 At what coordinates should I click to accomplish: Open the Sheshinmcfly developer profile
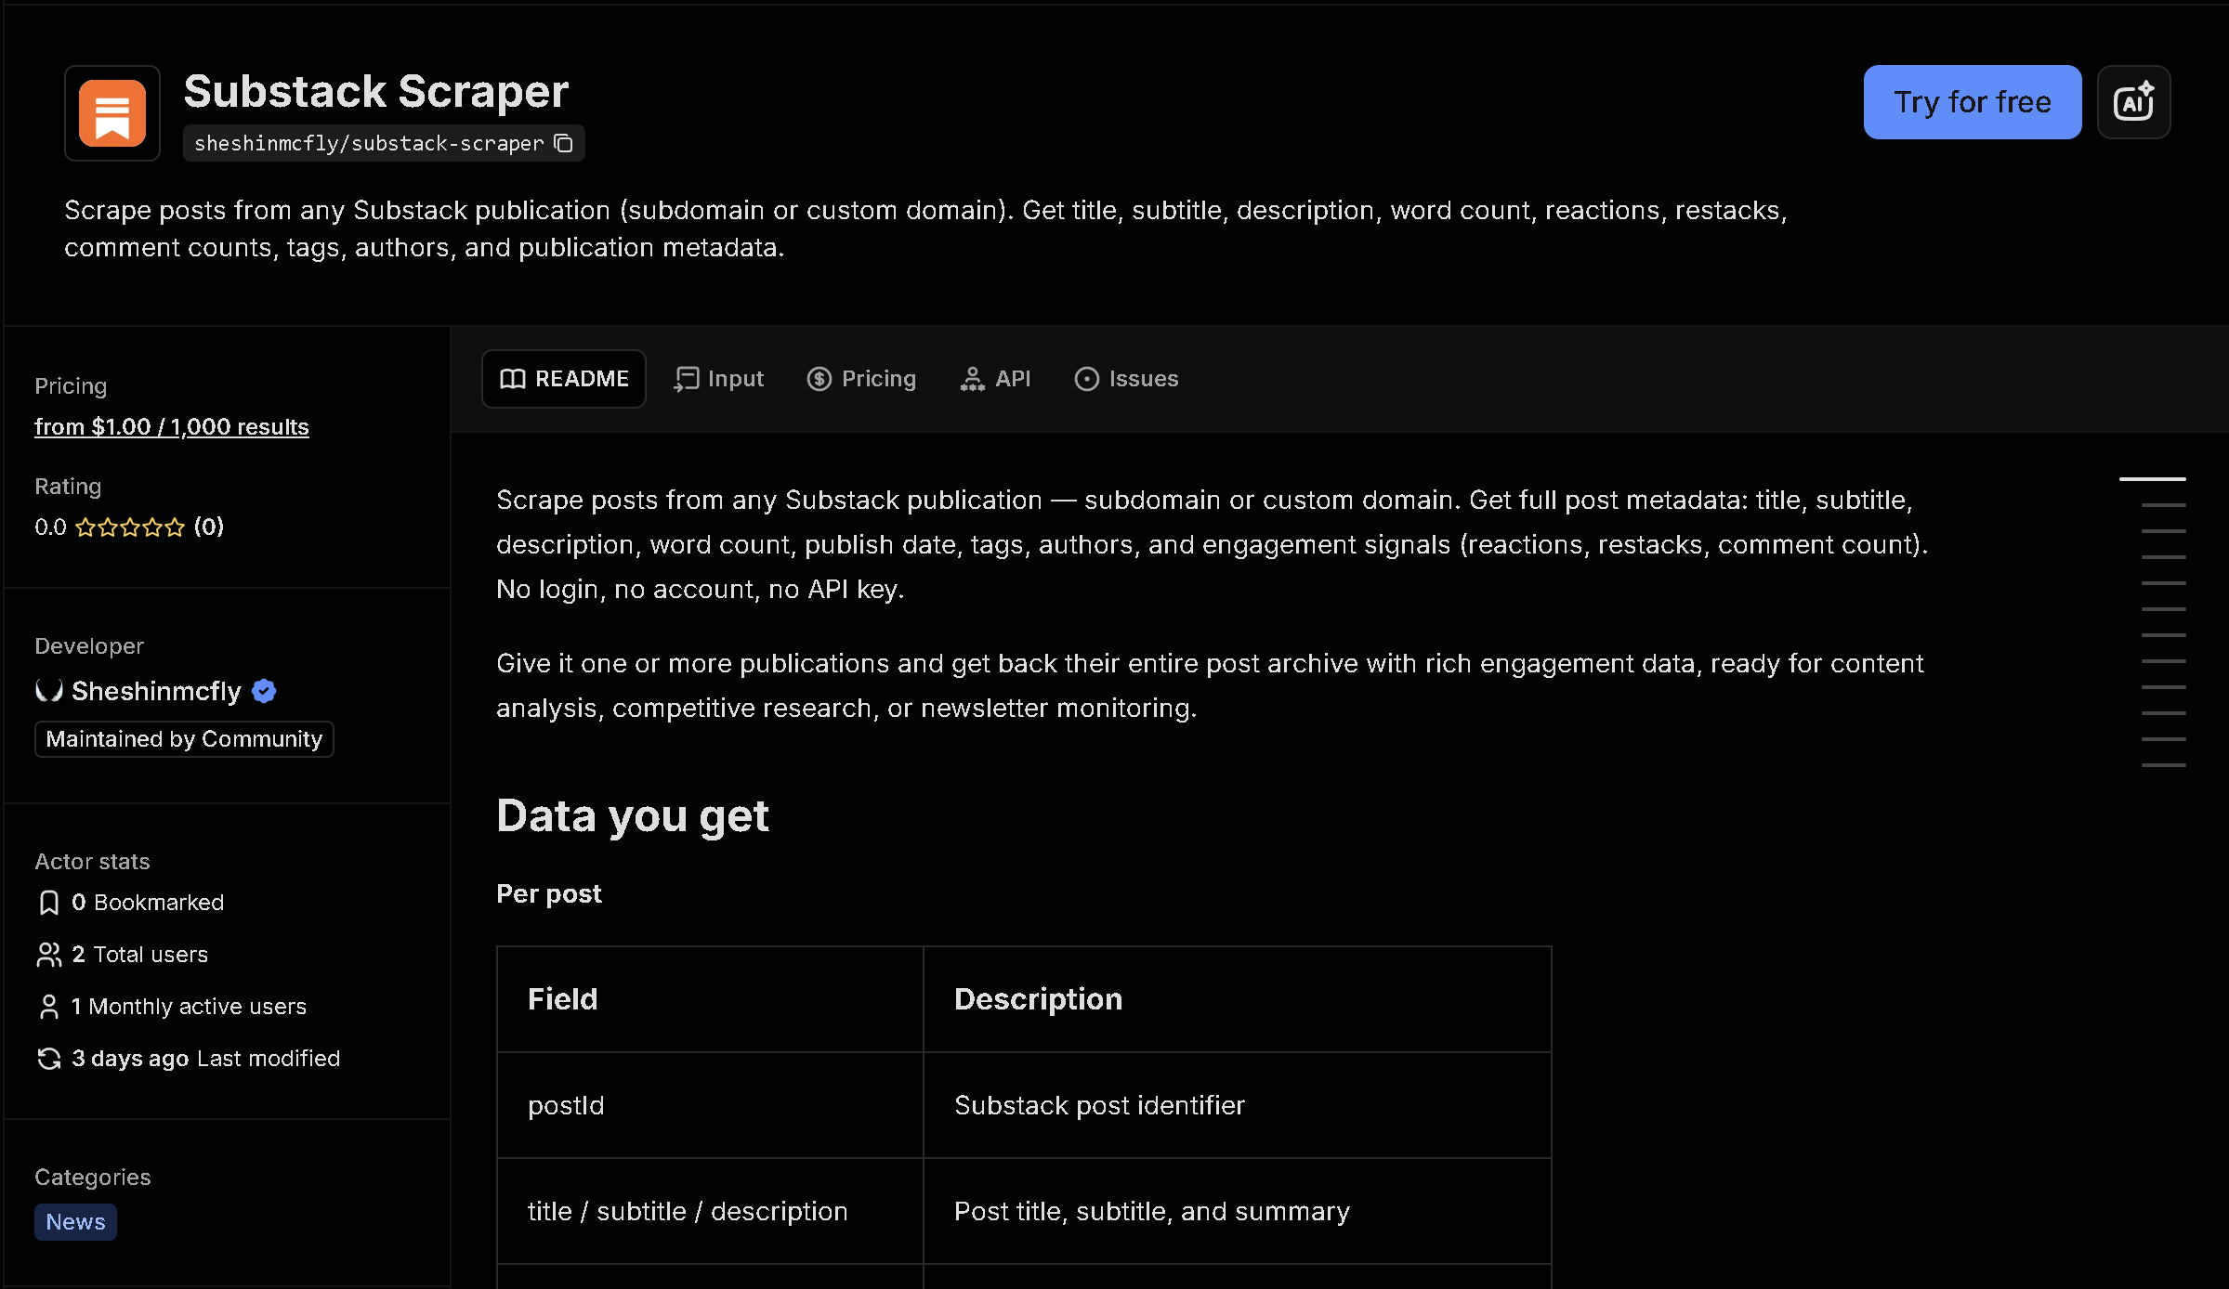point(156,691)
